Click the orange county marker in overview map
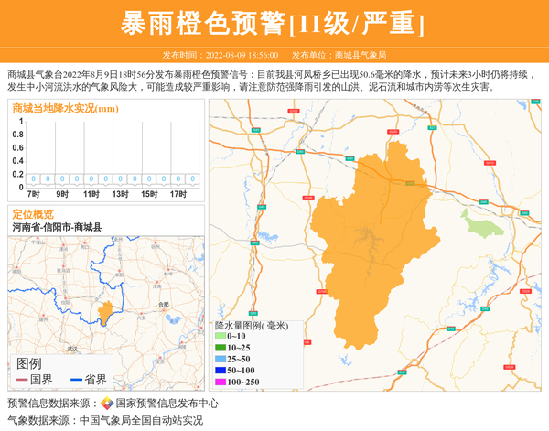Image resolution: width=549 pixels, height=431 pixels. (x=105, y=313)
